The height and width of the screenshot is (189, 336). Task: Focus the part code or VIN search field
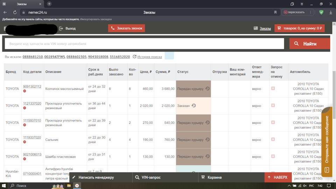145,44
